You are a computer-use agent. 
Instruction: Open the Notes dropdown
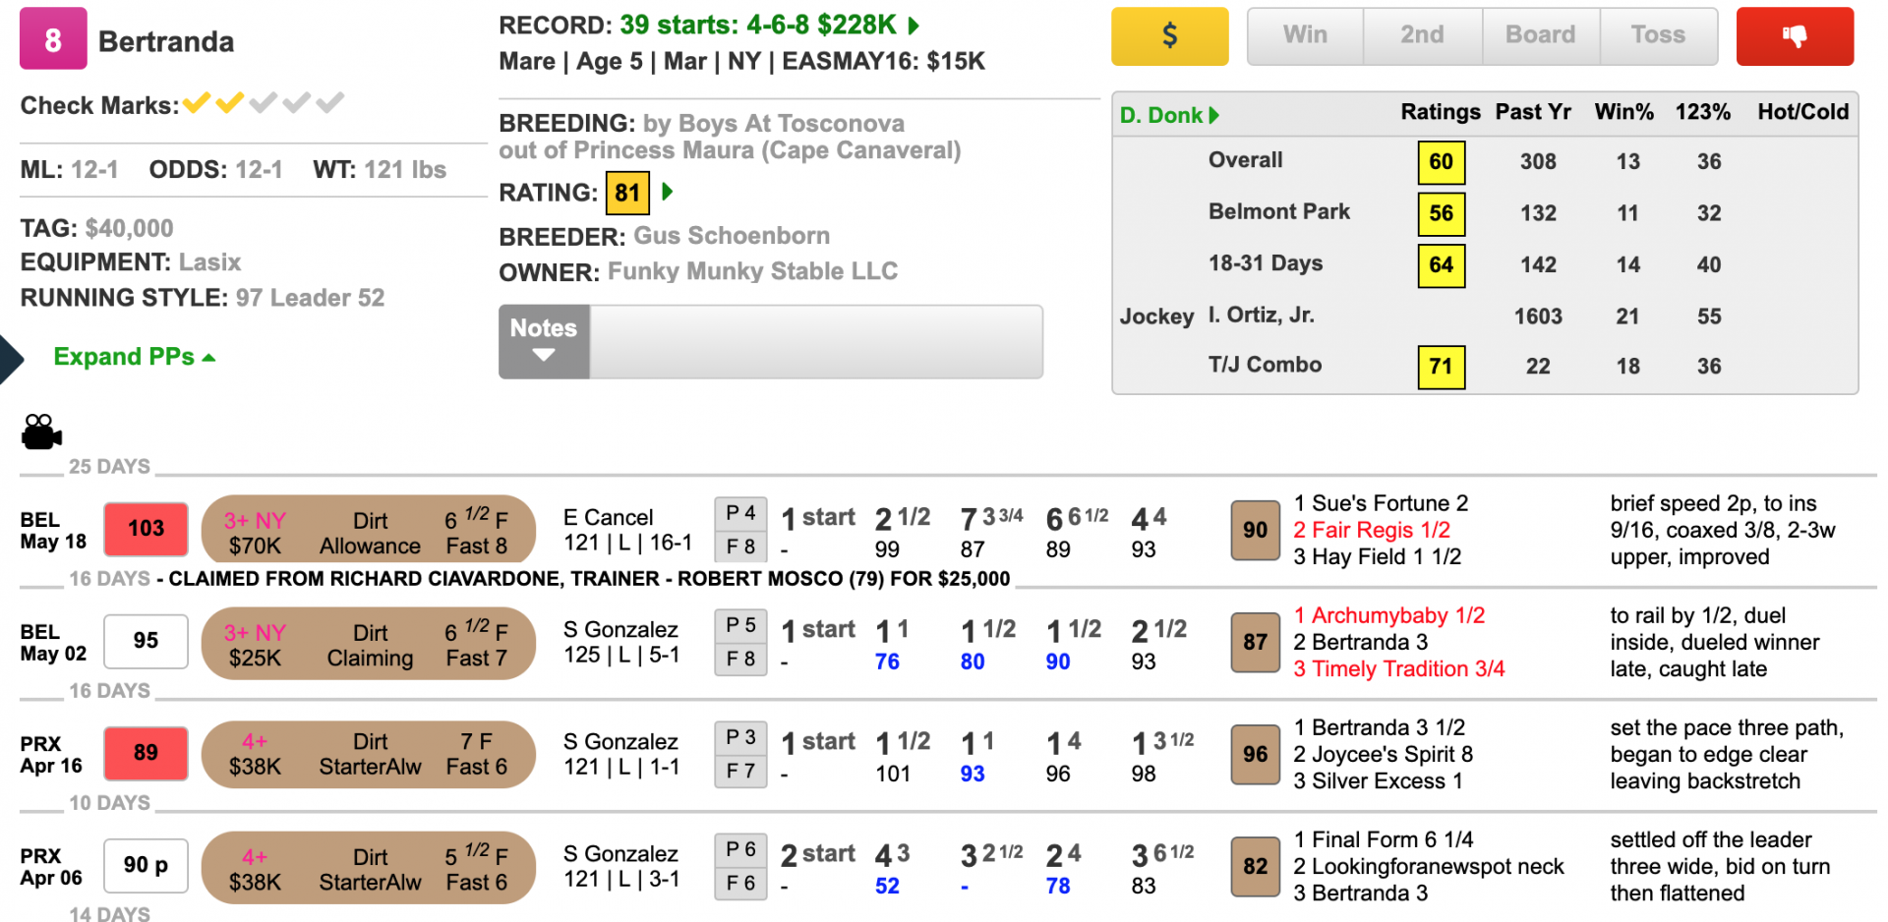(544, 341)
